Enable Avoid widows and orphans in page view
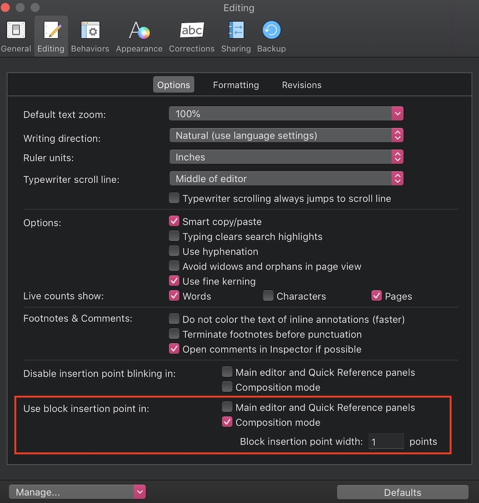The width and height of the screenshot is (479, 503). 174,266
